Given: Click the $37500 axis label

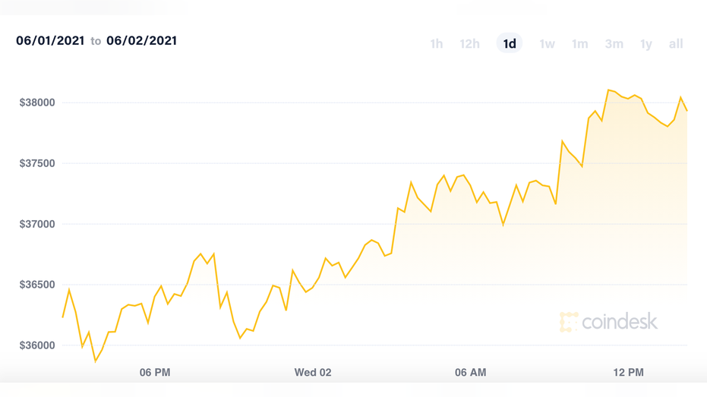Looking at the screenshot, I should [37, 163].
